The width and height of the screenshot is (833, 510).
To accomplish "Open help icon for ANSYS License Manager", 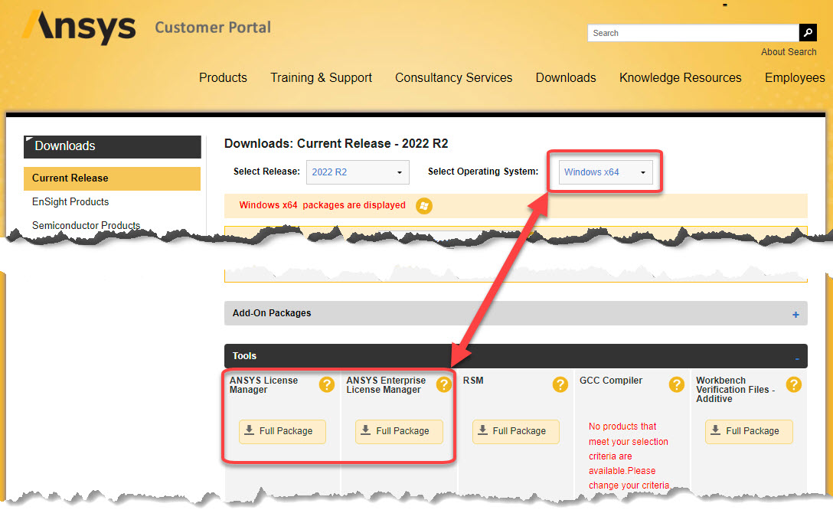I will 327,384.
